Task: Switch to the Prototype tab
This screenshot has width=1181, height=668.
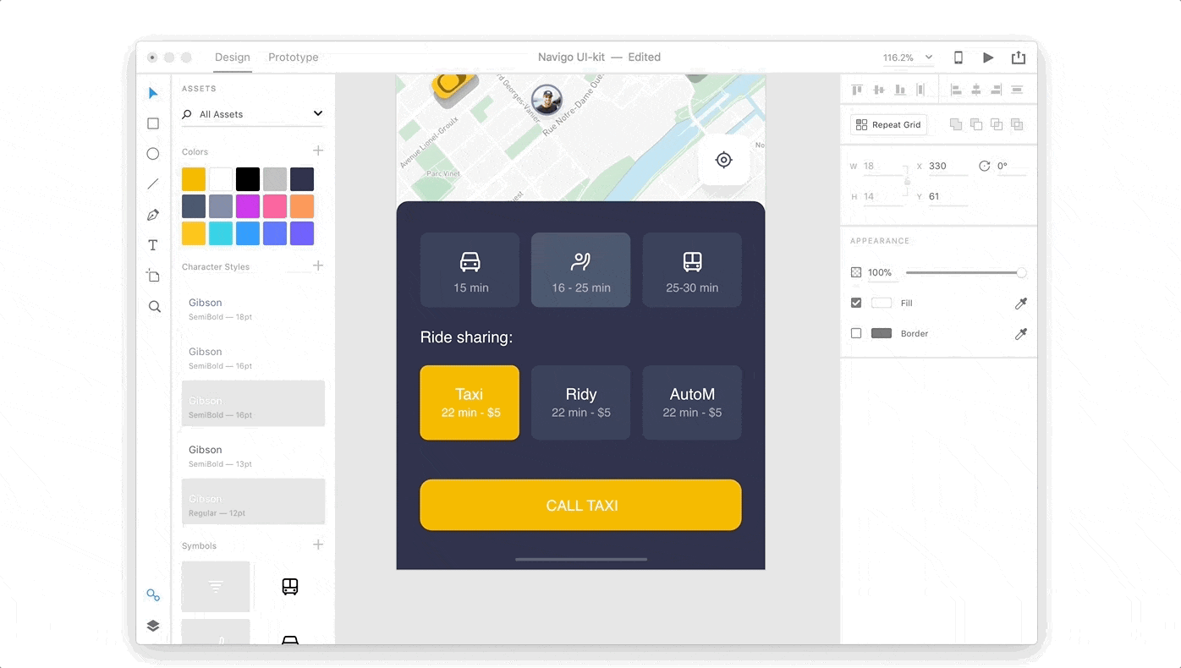Action: point(294,57)
